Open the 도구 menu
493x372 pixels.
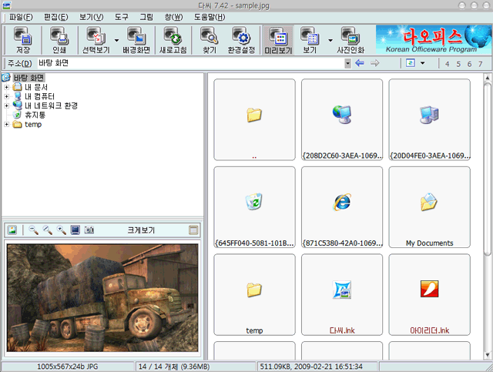pos(122,17)
